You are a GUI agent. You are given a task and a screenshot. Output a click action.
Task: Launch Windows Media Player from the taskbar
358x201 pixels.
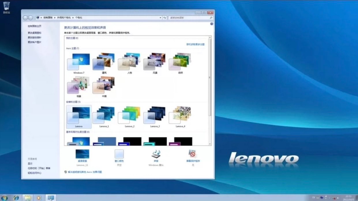point(39,198)
